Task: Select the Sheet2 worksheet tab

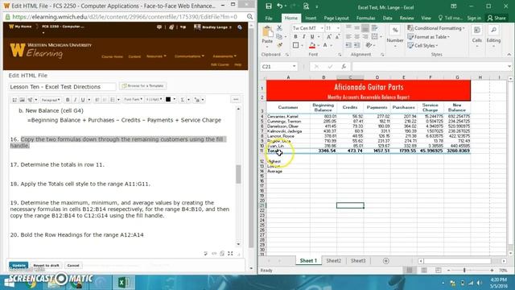Action: [x=333, y=261]
